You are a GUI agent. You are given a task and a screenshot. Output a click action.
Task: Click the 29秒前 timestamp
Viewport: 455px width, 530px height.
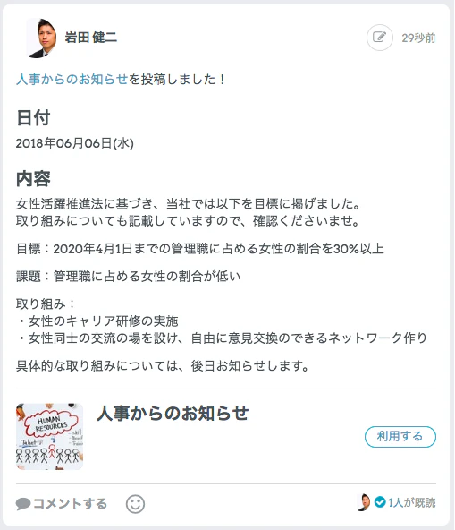click(418, 38)
